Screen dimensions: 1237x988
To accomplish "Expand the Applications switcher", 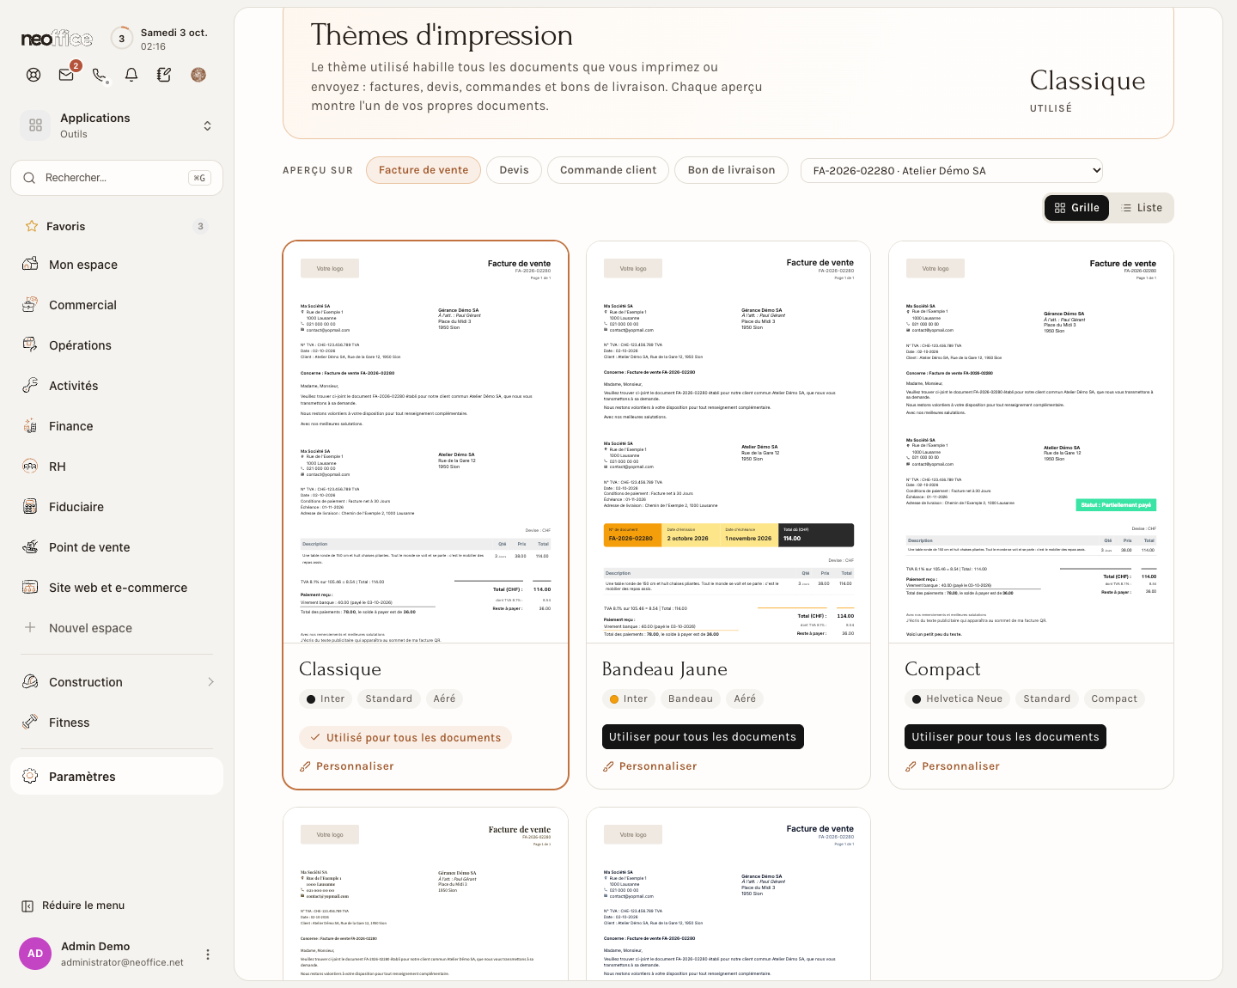I will click(117, 125).
